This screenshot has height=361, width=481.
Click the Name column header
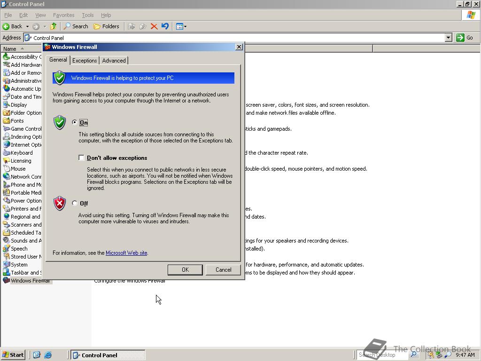22,49
